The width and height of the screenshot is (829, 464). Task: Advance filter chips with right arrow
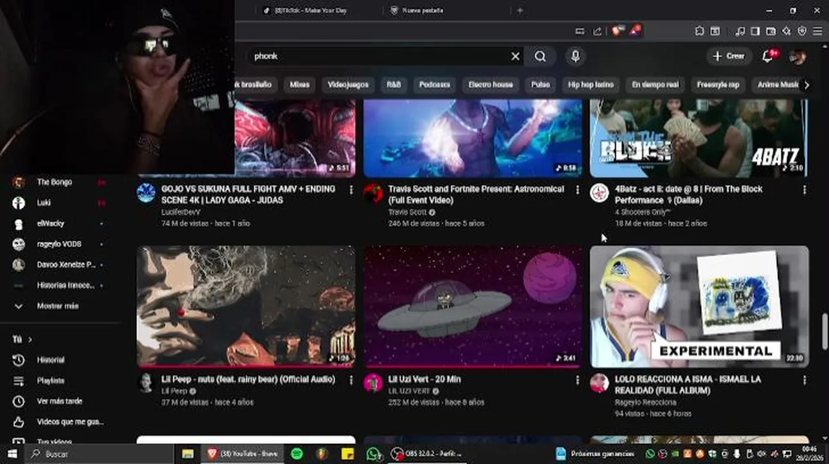pyautogui.click(x=806, y=85)
